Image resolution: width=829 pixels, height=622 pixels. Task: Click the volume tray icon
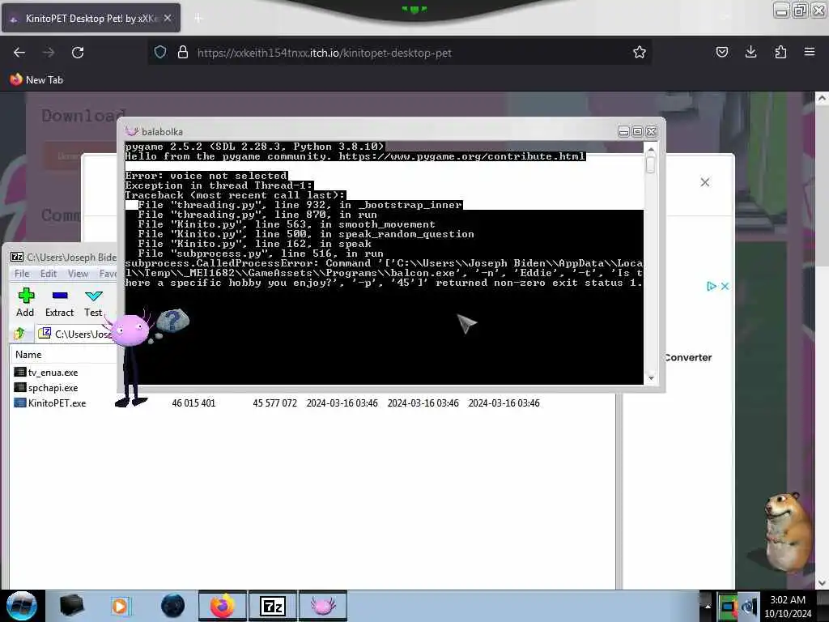(750, 607)
